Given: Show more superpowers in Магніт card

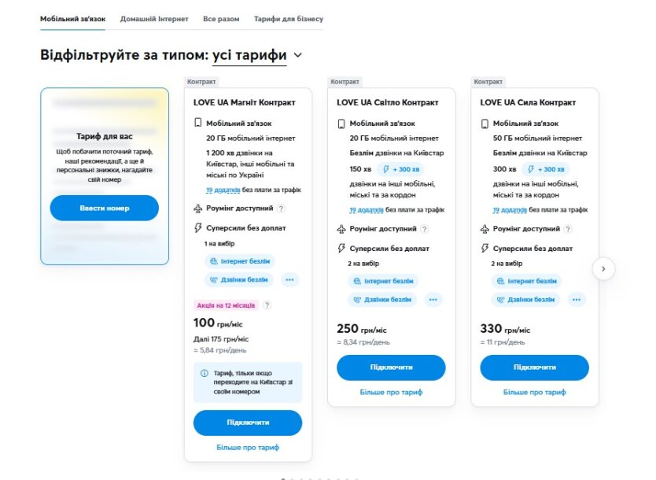Looking at the screenshot, I should coord(289,279).
